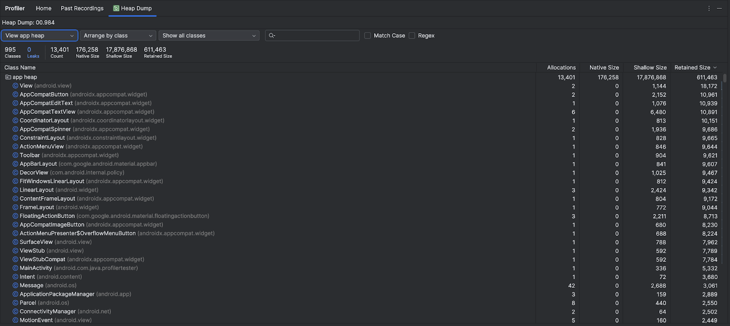The height and width of the screenshot is (326, 730).
Task: Enable the Regex checkbox
Action: tap(412, 36)
